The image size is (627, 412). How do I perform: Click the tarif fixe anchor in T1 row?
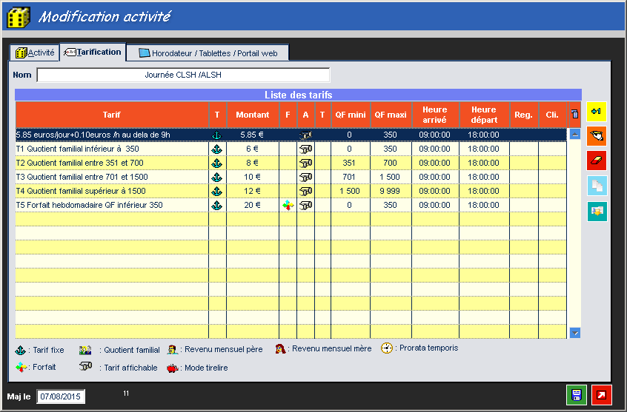click(x=217, y=149)
